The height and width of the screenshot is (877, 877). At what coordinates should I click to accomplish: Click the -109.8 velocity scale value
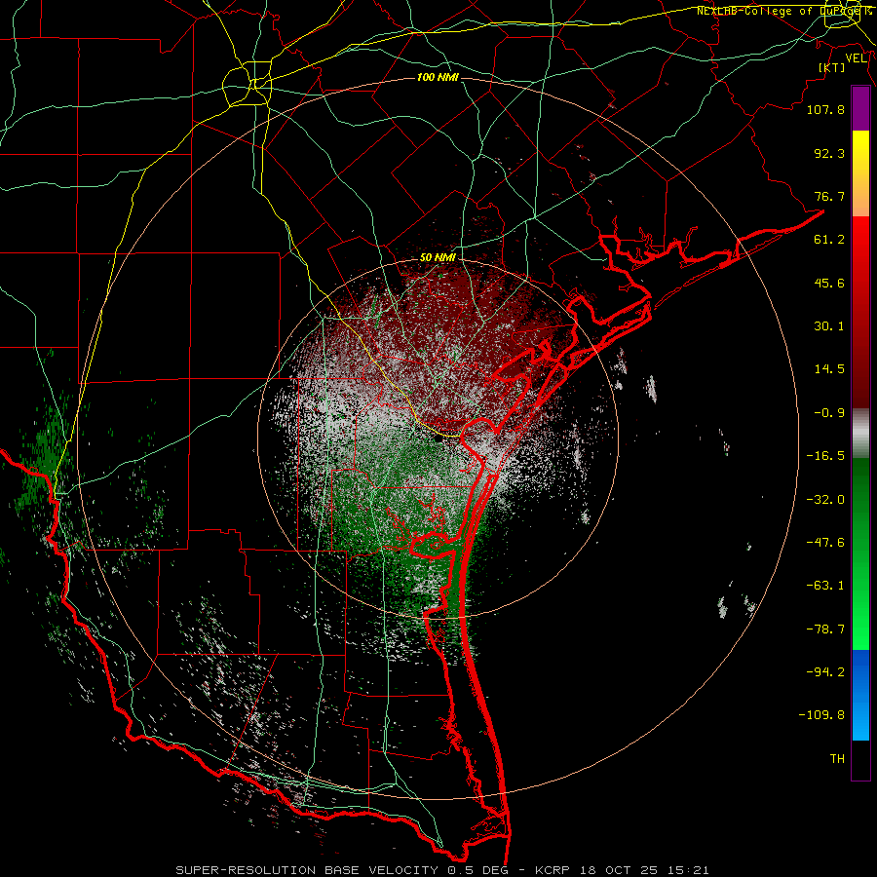pyautogui.click(x=821, y=715)
